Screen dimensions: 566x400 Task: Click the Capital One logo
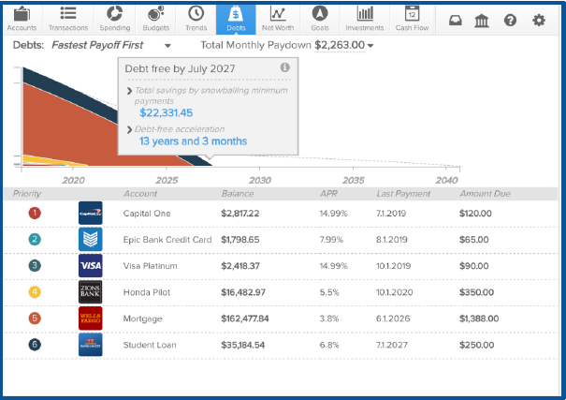pyautogui.click(x=90, y=214)
